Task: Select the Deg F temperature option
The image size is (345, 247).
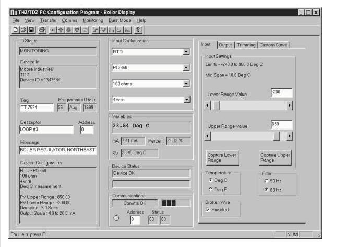Action: click(x=210, y=190)
